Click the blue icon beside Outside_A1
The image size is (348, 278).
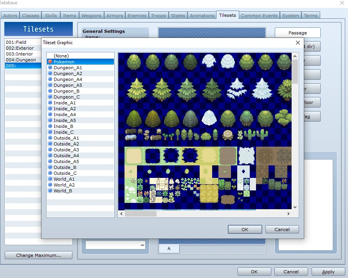(x=50, y=138)
